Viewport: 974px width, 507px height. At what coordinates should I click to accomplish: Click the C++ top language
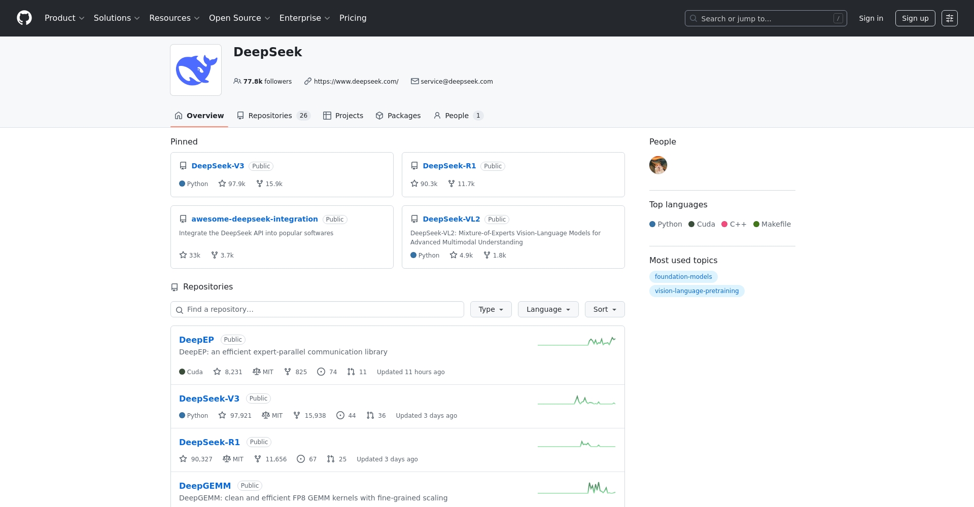point(734,224)
